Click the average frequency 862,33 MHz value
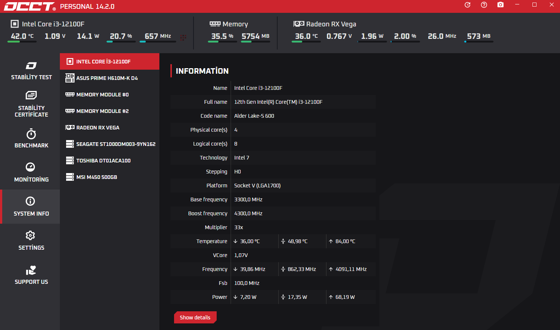Viewport: 560px width, 330px height. [302, 269]
